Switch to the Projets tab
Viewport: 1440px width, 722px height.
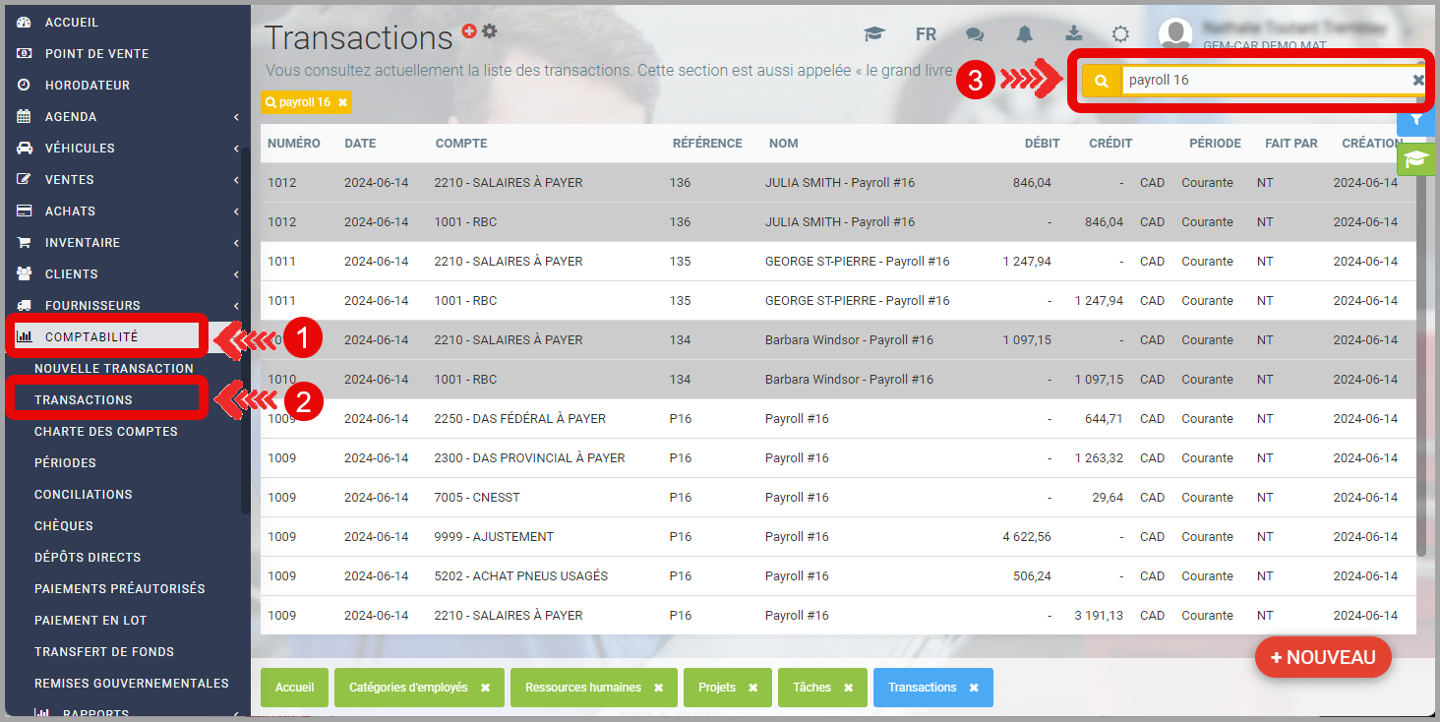coord(717,688)
